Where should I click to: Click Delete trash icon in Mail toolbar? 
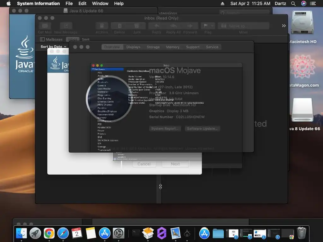point(120,26)
